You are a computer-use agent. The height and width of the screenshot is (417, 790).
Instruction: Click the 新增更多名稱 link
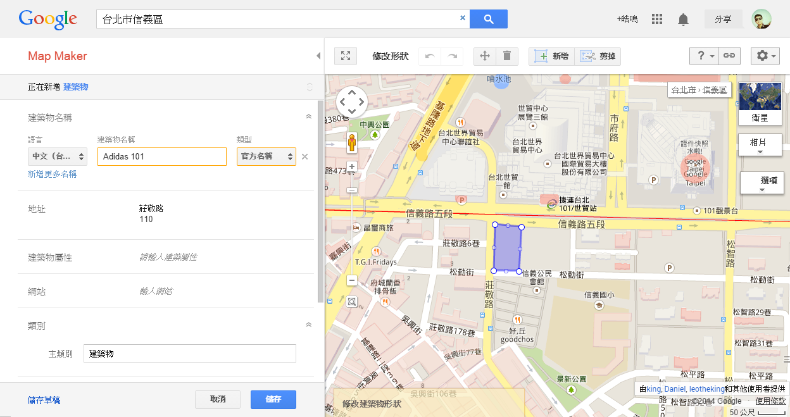(52, 174)
